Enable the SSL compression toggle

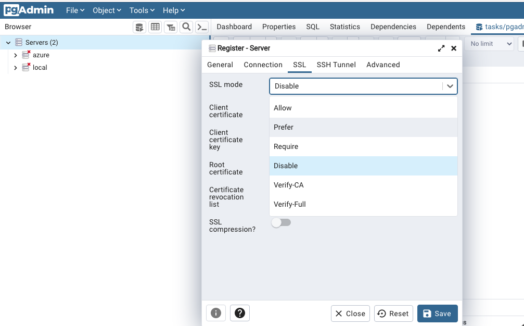tap(281, 222)
